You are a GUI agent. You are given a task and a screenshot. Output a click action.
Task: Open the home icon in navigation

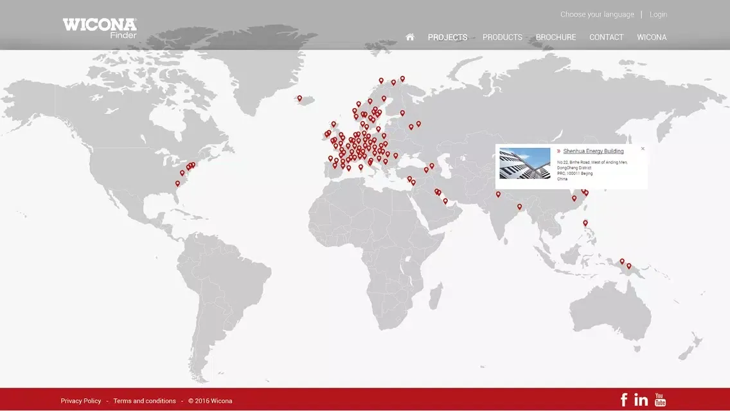410,37
